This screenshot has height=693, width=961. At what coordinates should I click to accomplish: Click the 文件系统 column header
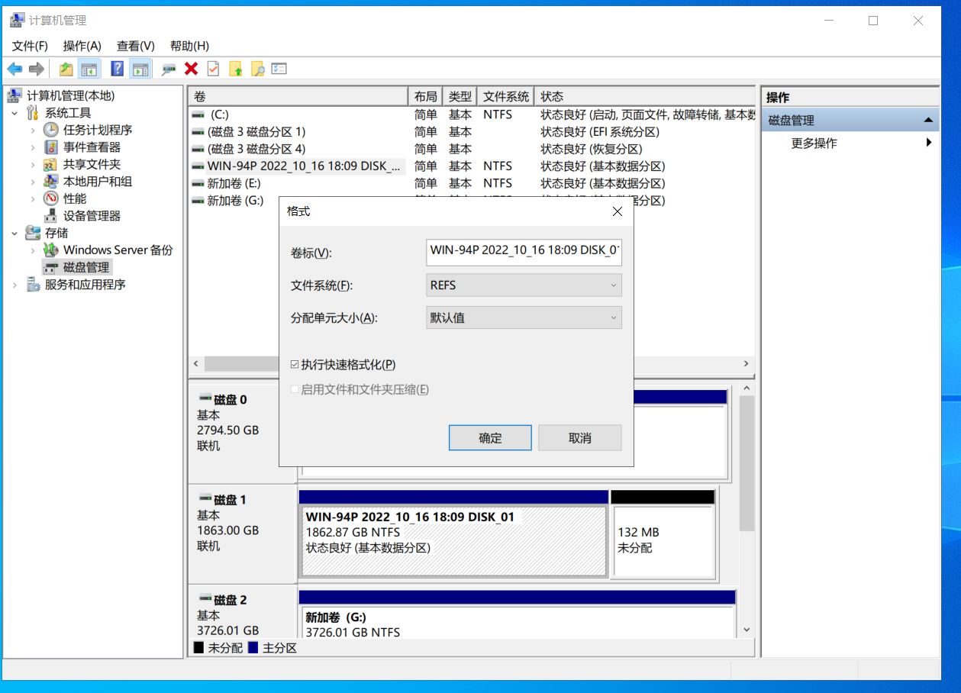506,97
